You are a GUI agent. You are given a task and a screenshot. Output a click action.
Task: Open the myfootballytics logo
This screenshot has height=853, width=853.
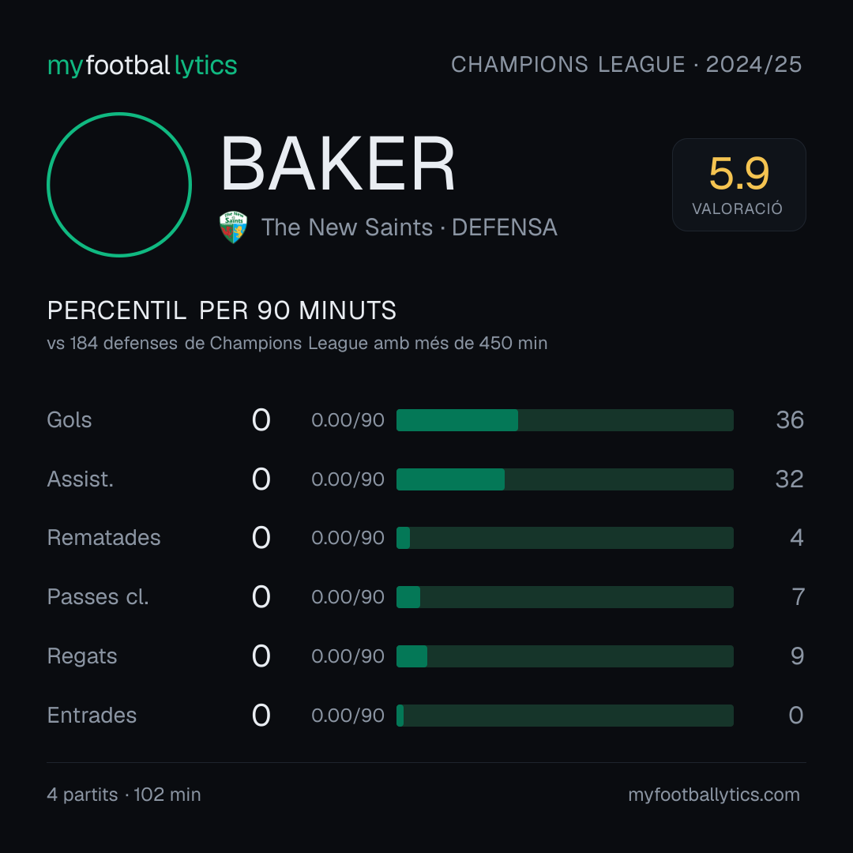click(x=142, y=66)
